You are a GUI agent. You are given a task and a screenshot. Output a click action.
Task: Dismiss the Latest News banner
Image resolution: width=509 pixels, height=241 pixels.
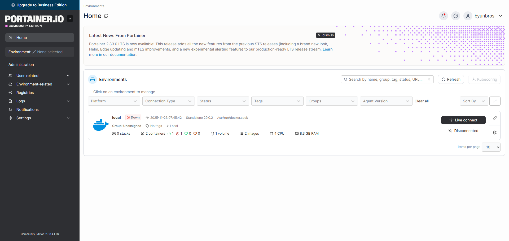[326, 35]
